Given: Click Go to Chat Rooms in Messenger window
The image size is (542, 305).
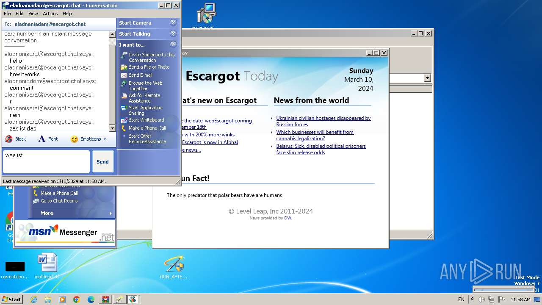Looking at the screenshot, I should pos(59,201).
